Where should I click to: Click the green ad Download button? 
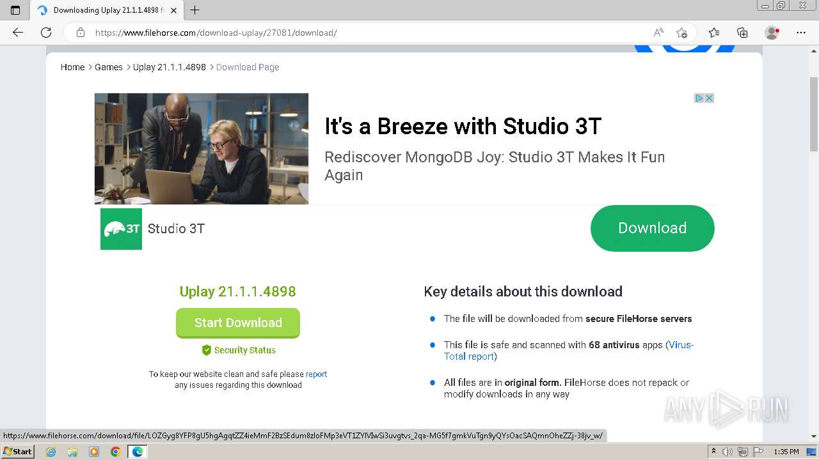[x=652, y=228]
